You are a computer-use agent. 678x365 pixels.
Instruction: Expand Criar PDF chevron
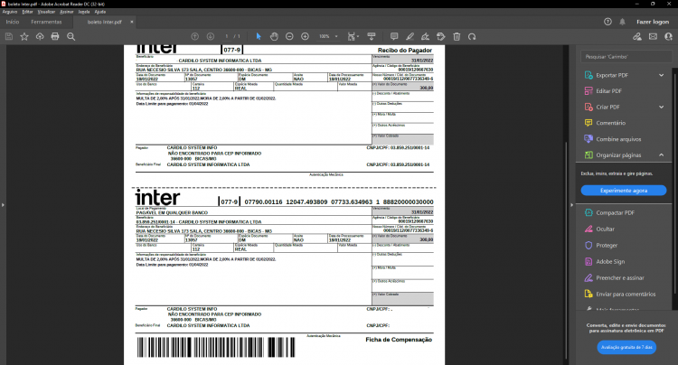point(661,108)
